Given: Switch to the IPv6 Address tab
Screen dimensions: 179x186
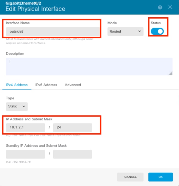Looking at the screenshot, I should (x=46, y=85).
